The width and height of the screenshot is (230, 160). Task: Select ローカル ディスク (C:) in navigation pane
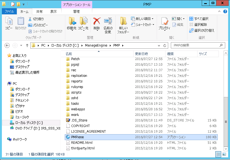(x=31, y=123)
